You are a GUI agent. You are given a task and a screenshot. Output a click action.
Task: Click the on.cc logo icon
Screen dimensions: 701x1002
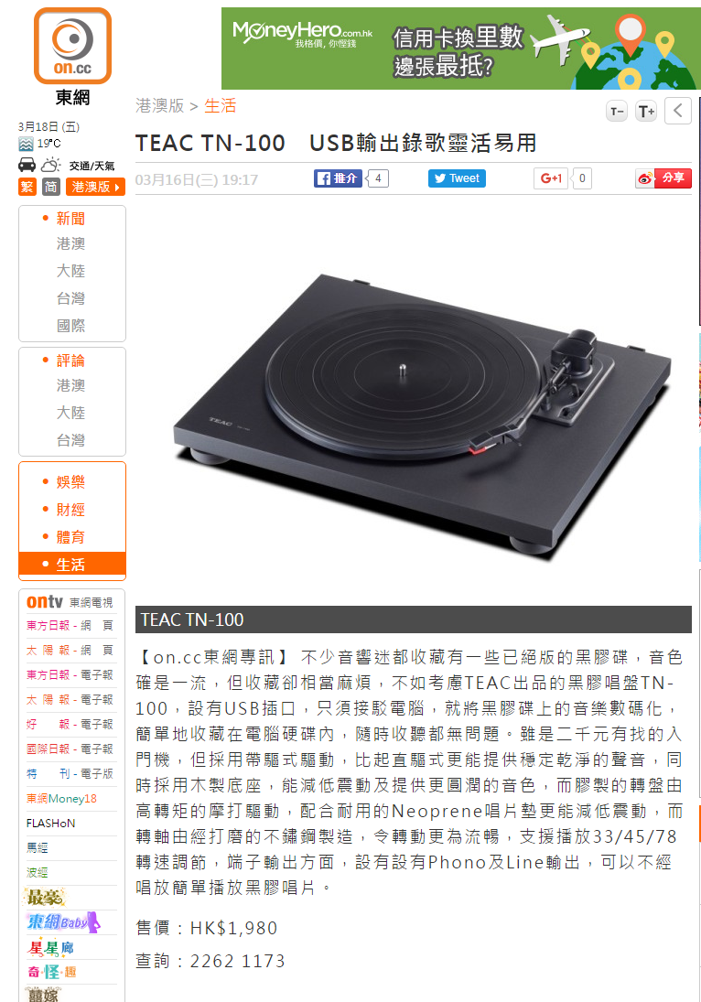click(x=72, y=46)
